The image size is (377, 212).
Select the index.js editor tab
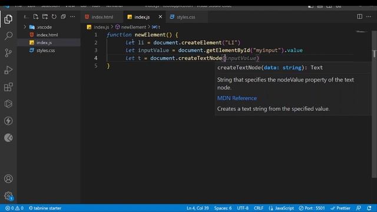(x=142, y=17)
